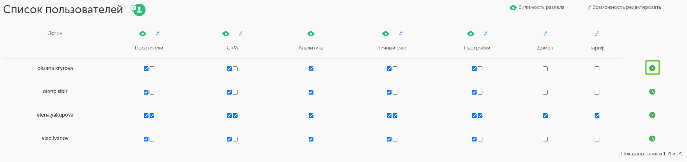Click the elena.yakupova login name
This screenshot has height=162, width=687.
[x=55, y=115]
